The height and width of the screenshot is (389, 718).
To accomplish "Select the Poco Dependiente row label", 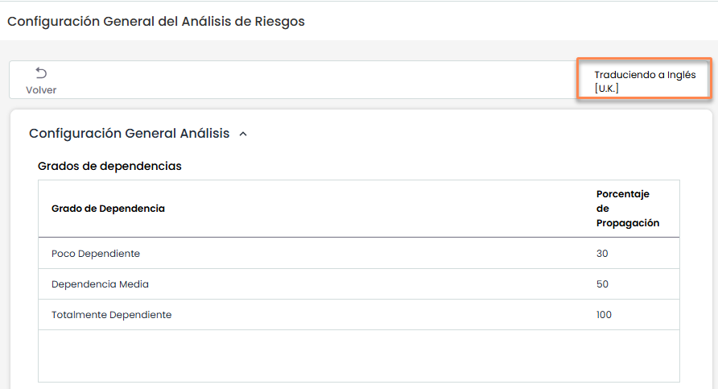I will tap(96, 254).
